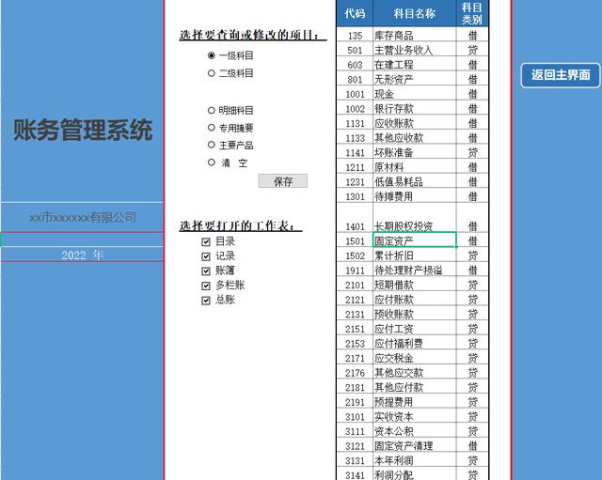Click the 2022 年 year cell

pos(82,255)
